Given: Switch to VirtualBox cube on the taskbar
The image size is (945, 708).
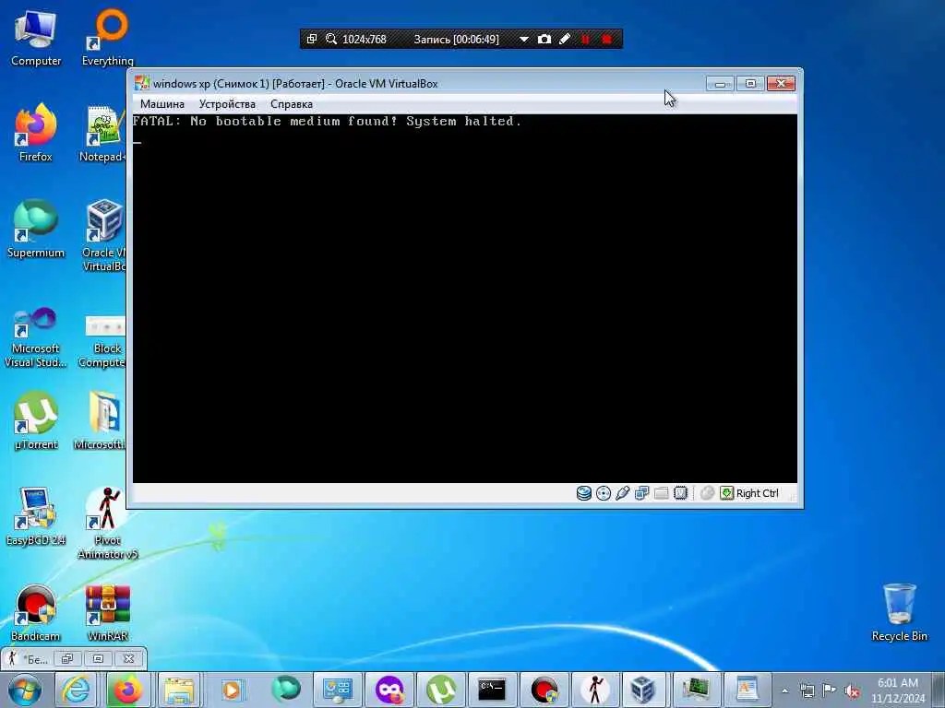Looking at the screenshot, I should point(642,690).
